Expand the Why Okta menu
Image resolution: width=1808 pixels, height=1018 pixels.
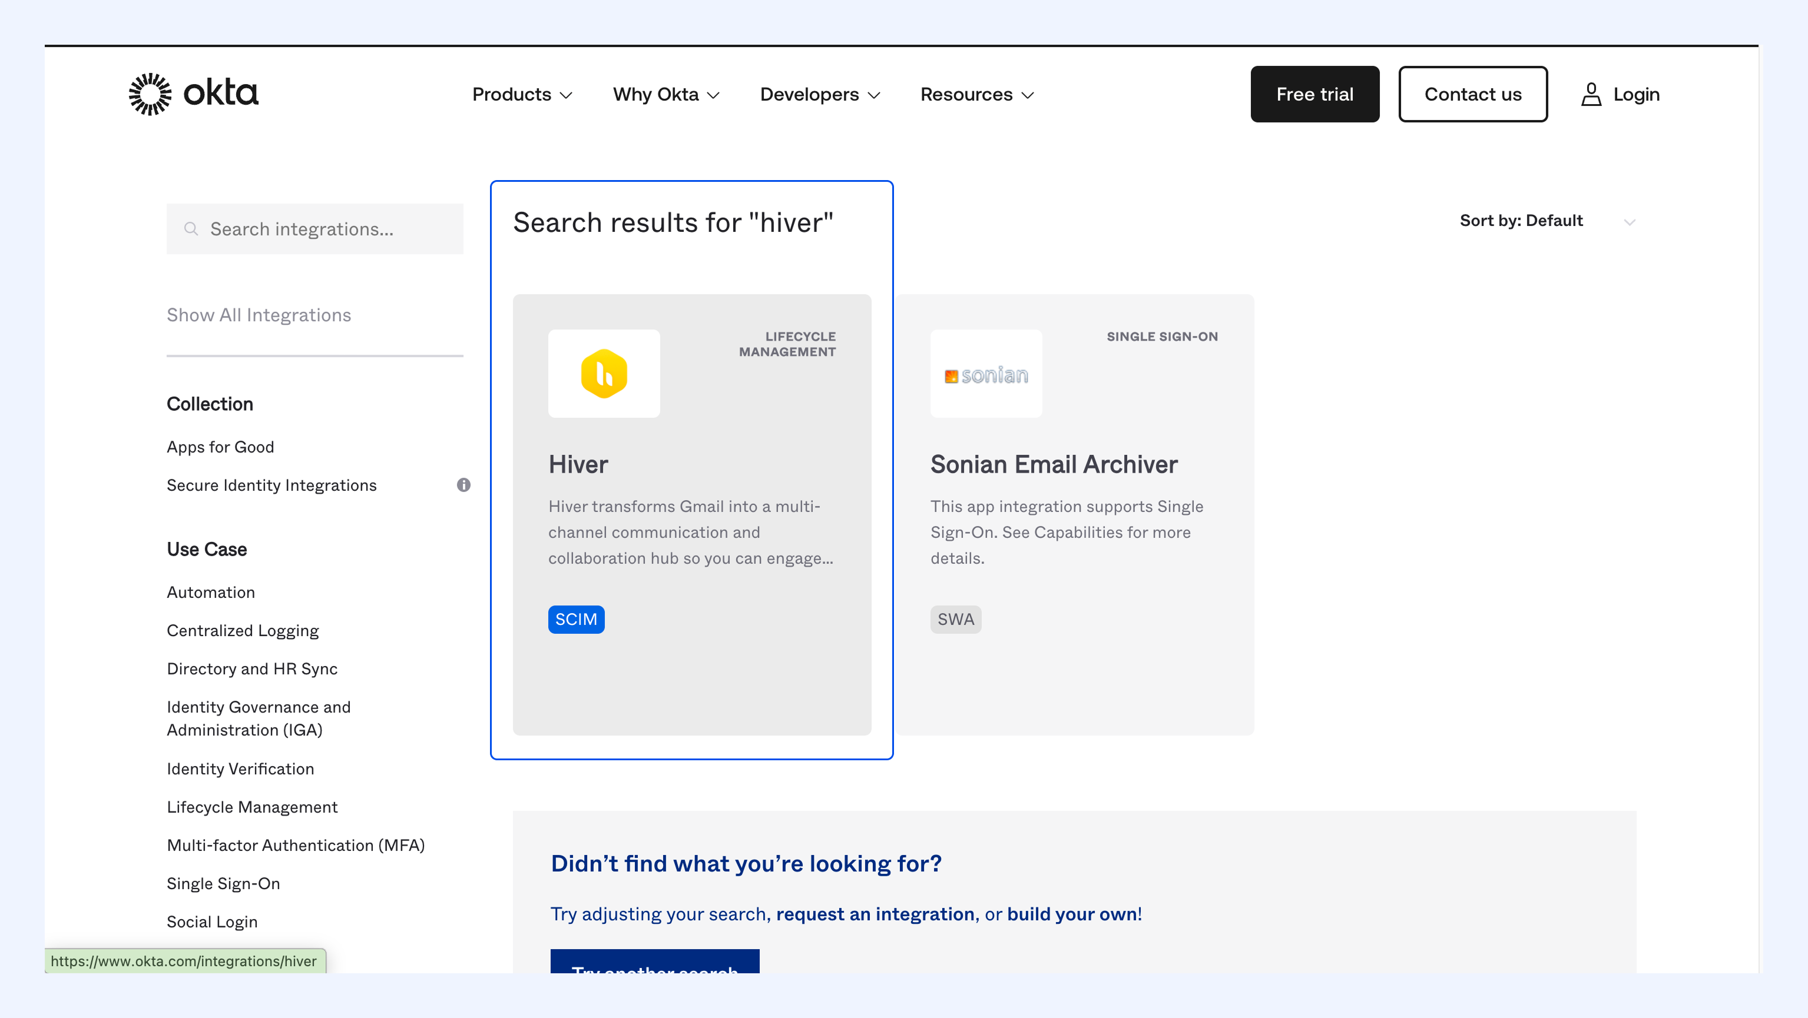point(666,94)
